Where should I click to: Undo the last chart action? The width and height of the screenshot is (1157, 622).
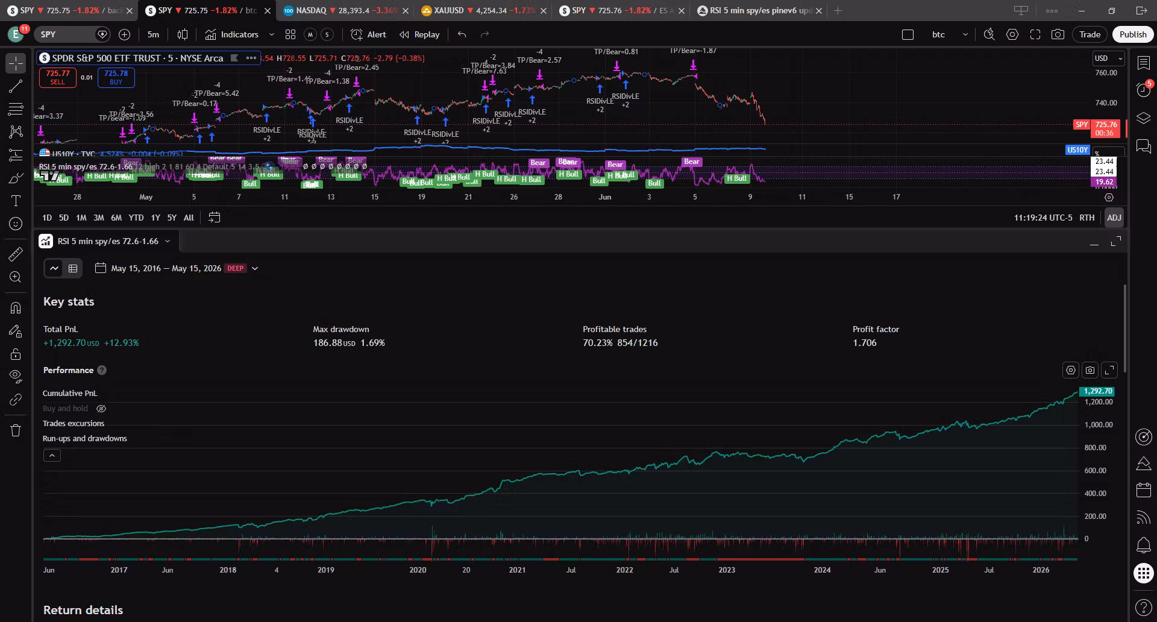point(462,34)
